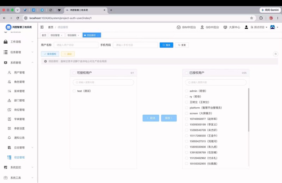Viewport: 282px width, 183px height.
Task: Open the 测试项目 project dropdown
Action: pos(259,27)
